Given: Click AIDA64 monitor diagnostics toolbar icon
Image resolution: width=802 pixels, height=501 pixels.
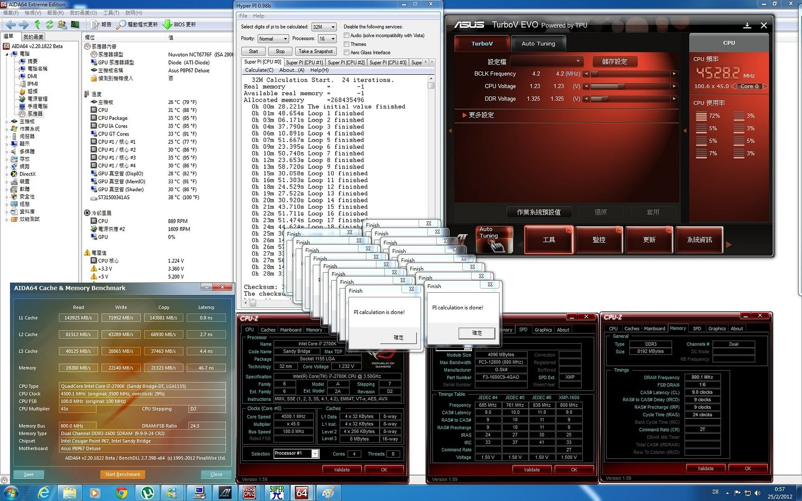Looking at the screenshot, I should 75,25.
